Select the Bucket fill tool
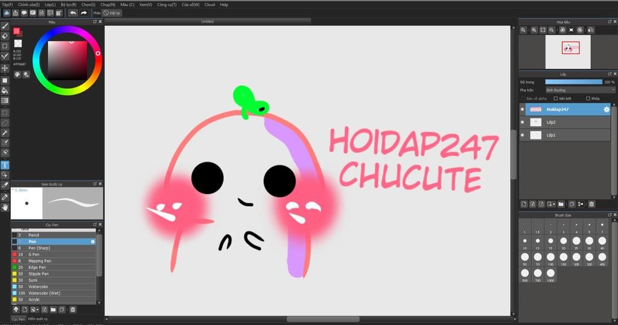This screenshot has width=618, height=325. click(5, 91)
